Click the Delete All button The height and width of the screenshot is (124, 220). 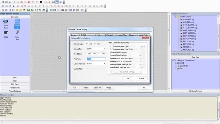pyautogui.click(x=97, y=87)
